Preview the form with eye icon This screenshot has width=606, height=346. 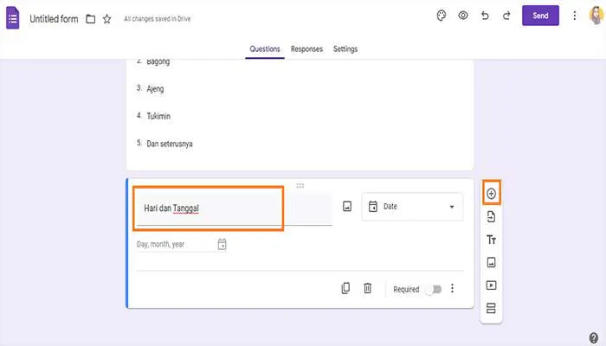coord(463,16)
